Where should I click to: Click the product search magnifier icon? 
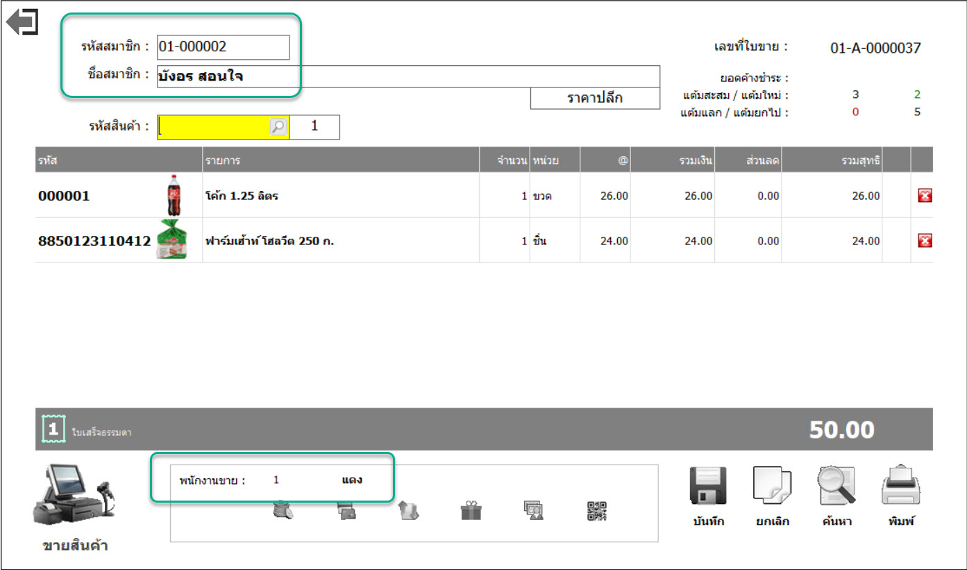pyautogui.click(x=278, y=127)
